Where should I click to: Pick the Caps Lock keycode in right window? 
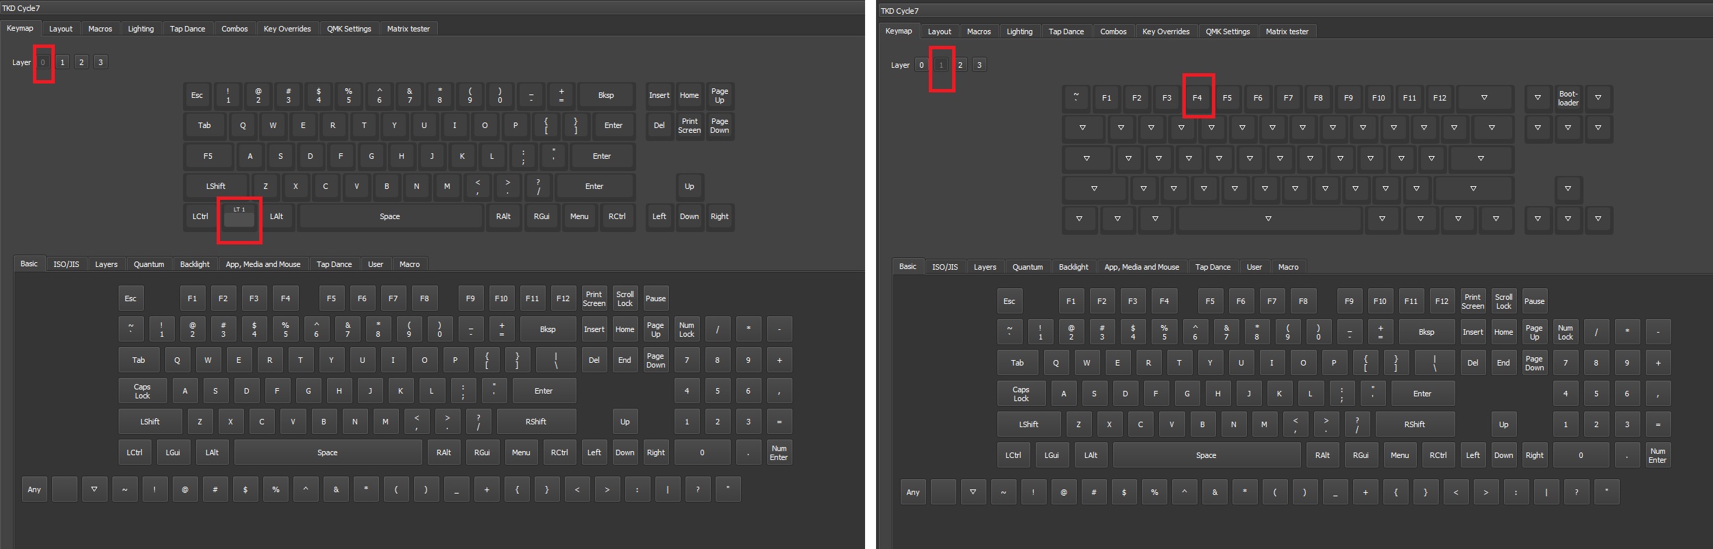pyautogui.click(x=1021, y=394)
